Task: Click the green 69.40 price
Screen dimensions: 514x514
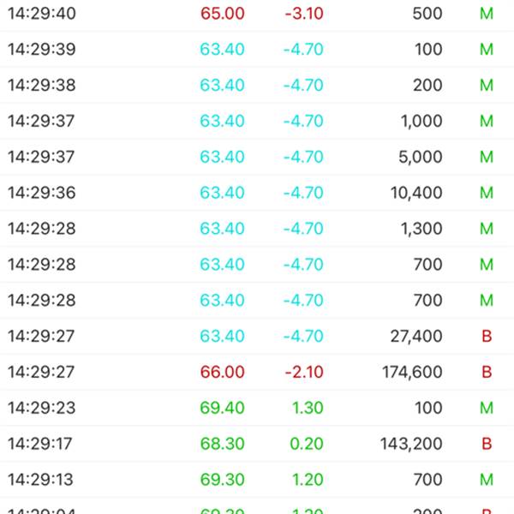Action: tap(223, 409)
